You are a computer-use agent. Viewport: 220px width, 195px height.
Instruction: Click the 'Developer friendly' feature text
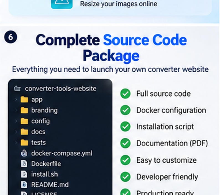pyautogui.click(x=167, y=177)
